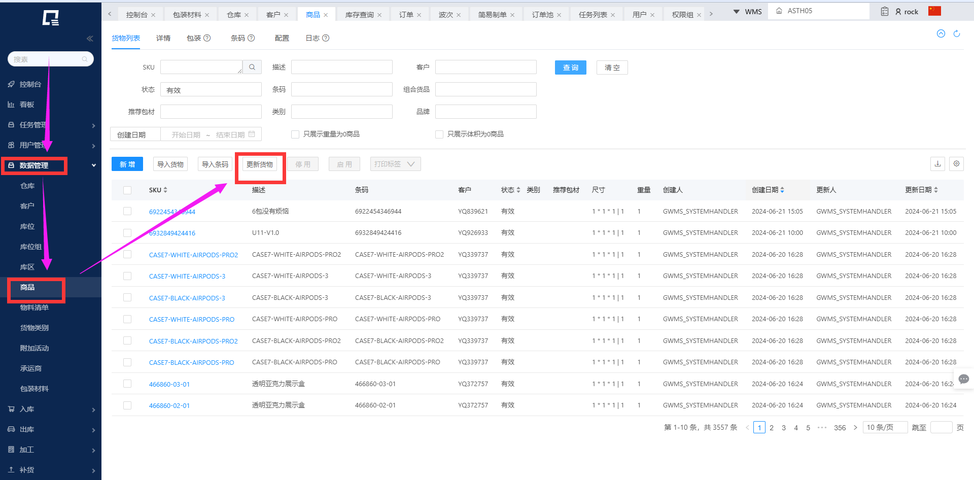The width and height of the screenshot is (974, 480).
Task: Open 物料清单 in sidebar
Action: tap(34, 307)
